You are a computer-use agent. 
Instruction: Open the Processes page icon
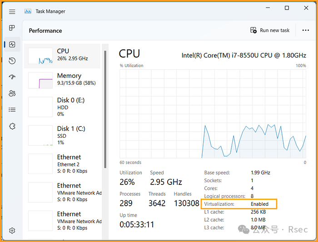(12, 28)
